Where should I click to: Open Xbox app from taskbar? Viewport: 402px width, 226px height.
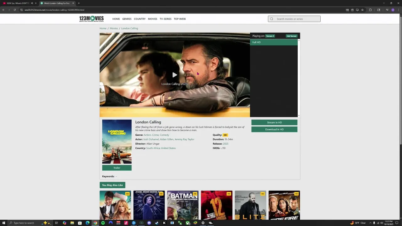[187, 223]
